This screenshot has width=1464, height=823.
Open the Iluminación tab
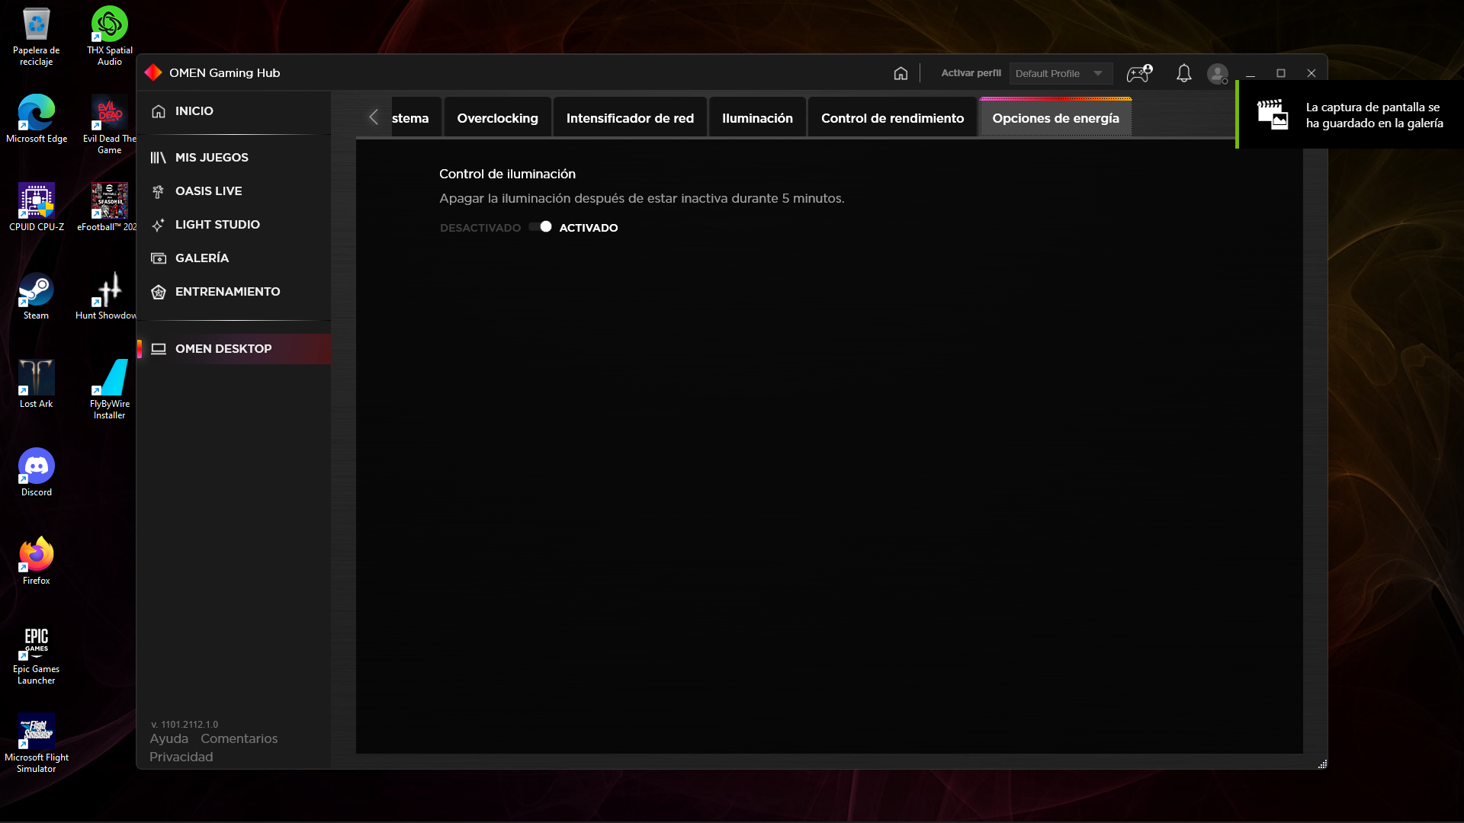tap(757, 118)
